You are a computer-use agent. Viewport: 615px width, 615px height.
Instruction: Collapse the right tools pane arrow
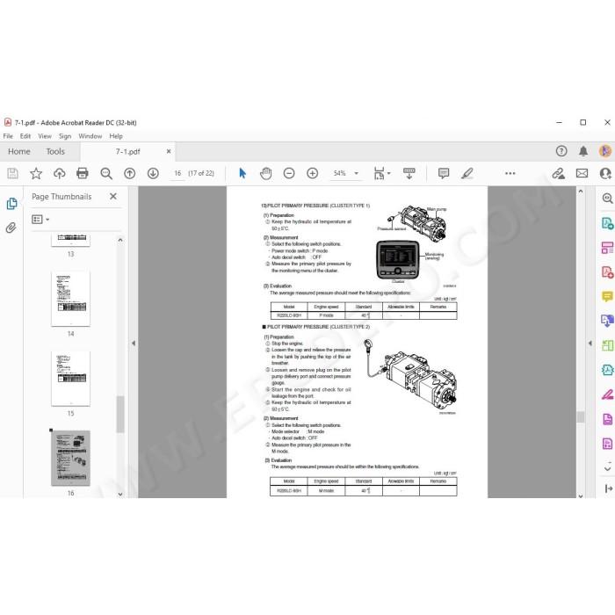[590, 344]
